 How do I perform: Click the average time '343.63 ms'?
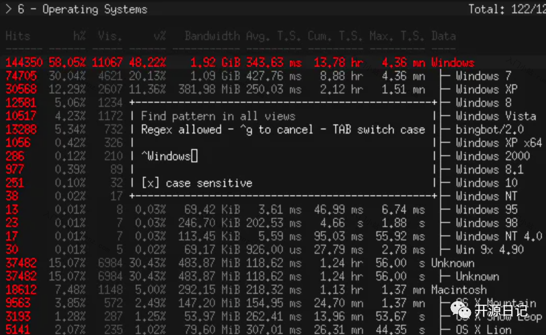pos(274,63)
